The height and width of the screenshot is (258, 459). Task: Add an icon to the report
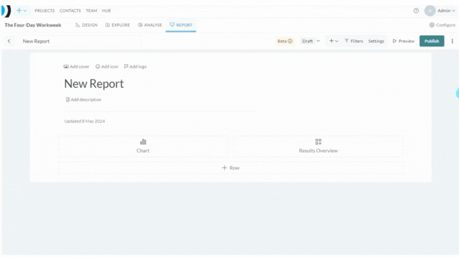point(106,67)
